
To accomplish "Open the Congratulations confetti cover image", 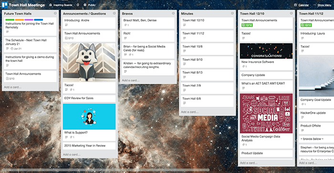I will pos(266,51).
